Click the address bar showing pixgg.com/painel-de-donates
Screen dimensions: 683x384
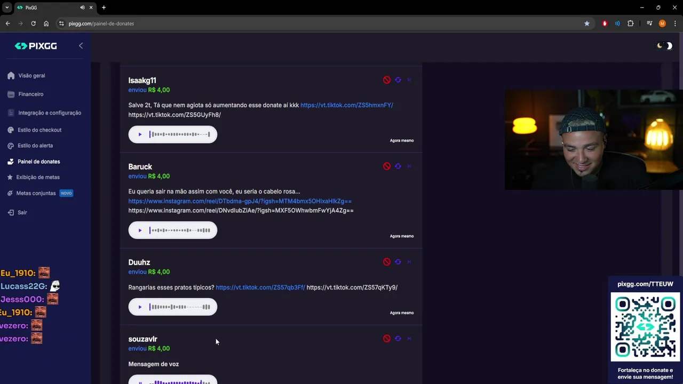(320, 23)
